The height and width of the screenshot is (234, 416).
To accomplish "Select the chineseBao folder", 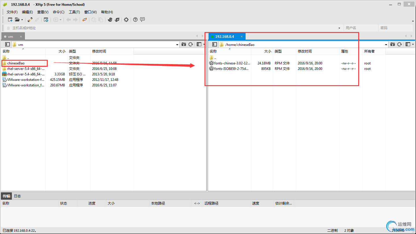I will click(x=16, y=63).
